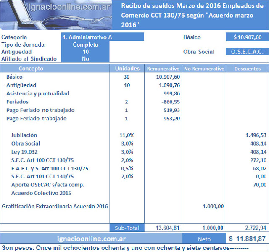Select the amount '999,86'
This screenshot has width=269, height=252.
tap(171, 93)
